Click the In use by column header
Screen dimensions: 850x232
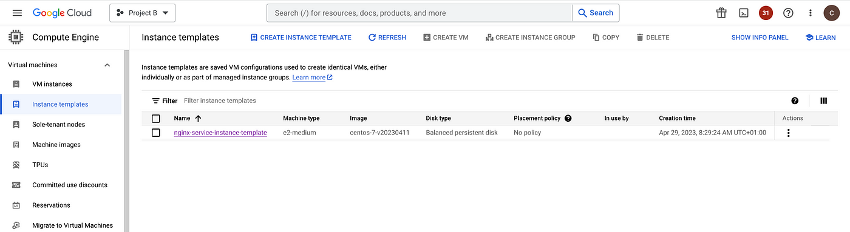pos(616,118)
